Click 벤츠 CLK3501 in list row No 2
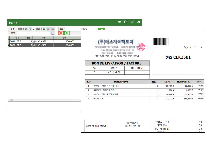 pyautogui.click(x=40, y=45)
